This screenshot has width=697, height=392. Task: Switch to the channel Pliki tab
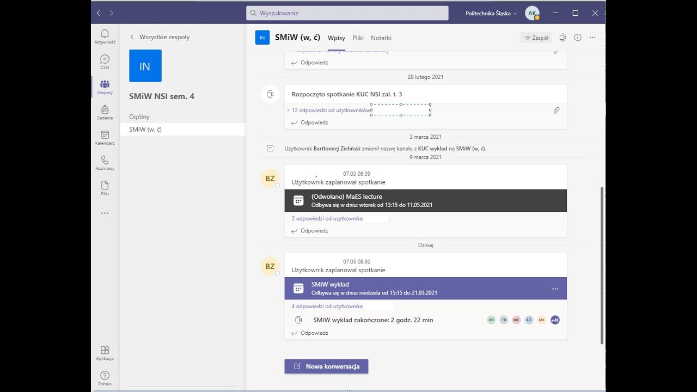click(x=358, y=38)
